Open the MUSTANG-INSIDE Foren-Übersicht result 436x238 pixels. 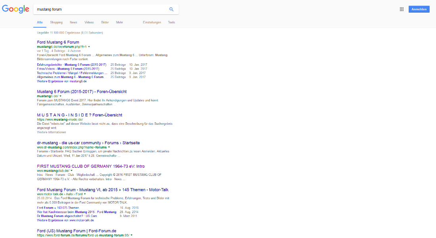[80, 115]
